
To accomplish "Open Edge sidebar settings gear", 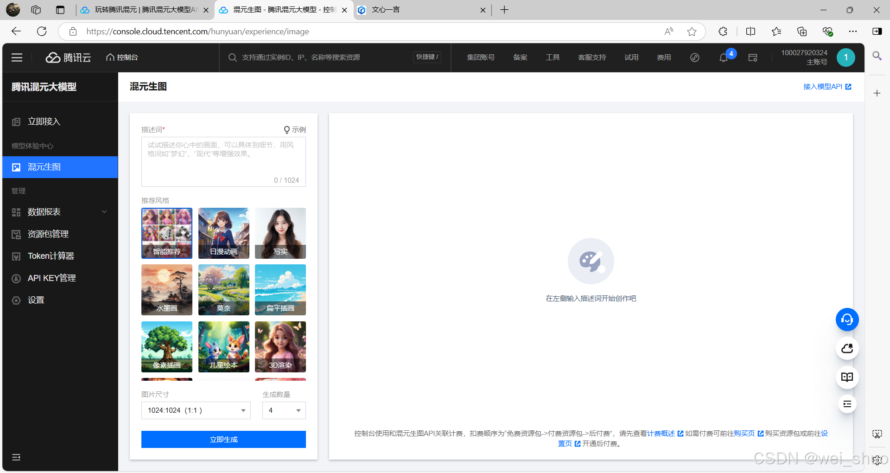I will 877,460.
